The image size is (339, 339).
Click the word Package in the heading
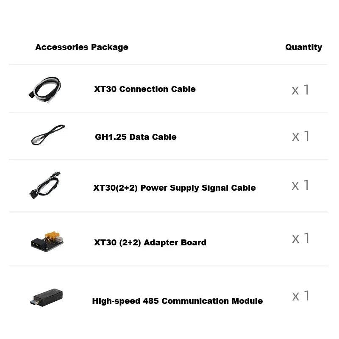point(109,47)
